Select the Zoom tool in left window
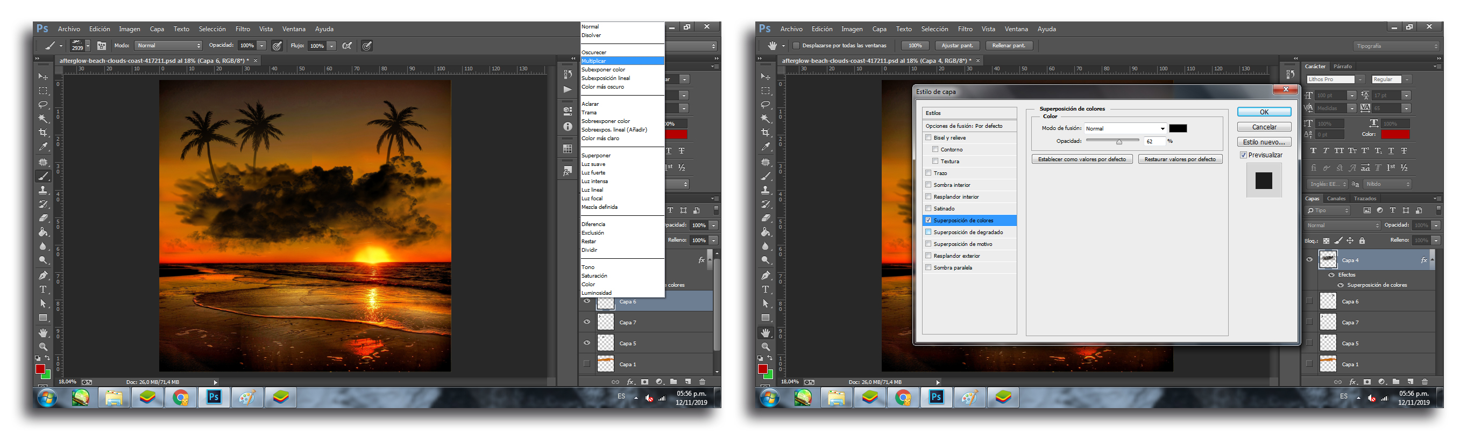Image resolution: width=1474 pixels, height=436 pixels. 43,347
